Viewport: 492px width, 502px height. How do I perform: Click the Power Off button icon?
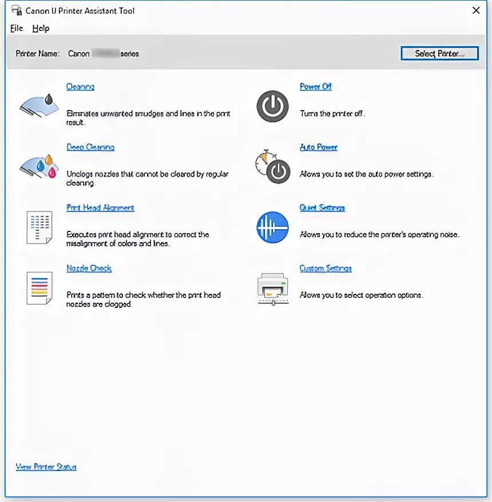273,106
